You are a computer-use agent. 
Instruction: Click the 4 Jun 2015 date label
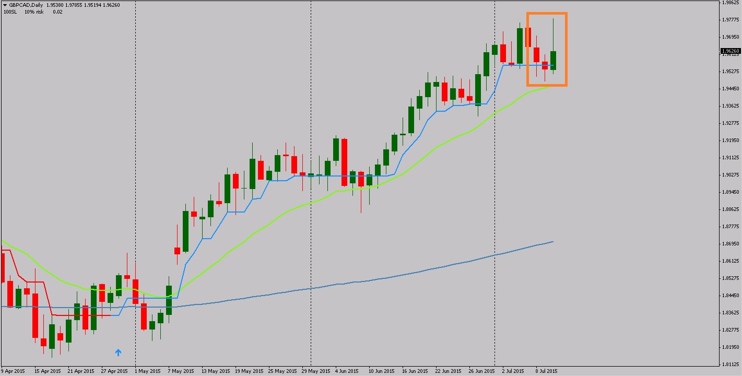coord(347,372)
